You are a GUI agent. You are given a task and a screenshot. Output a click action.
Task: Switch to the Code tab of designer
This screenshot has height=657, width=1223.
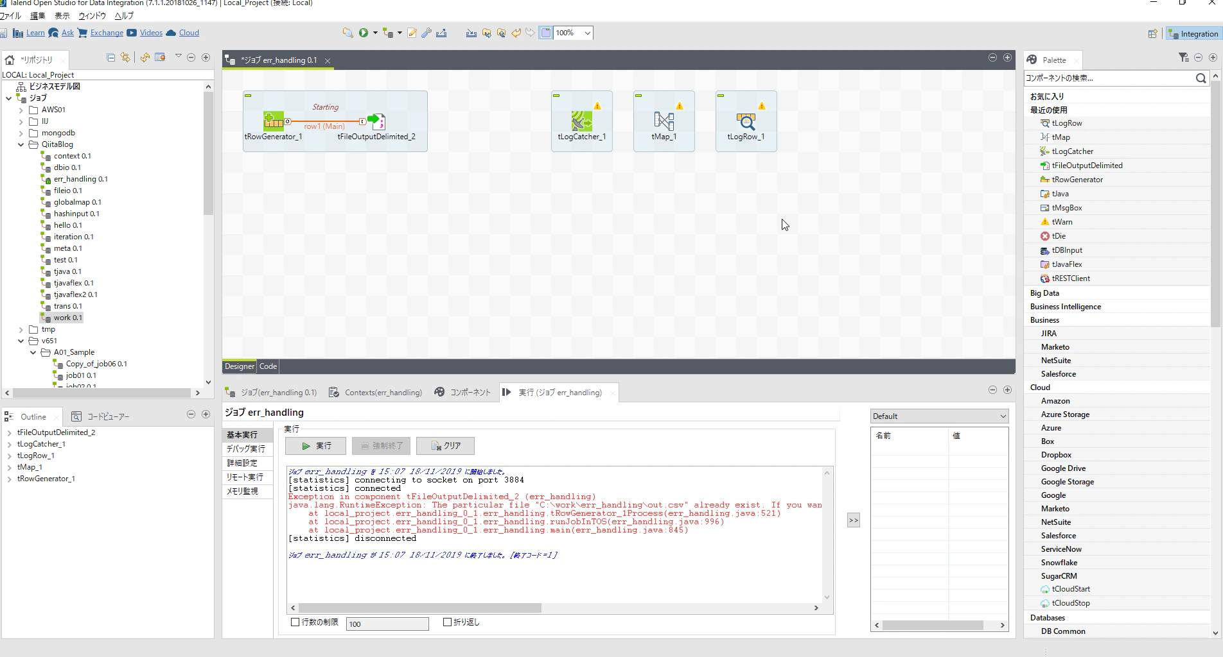[x=268, y=366]
